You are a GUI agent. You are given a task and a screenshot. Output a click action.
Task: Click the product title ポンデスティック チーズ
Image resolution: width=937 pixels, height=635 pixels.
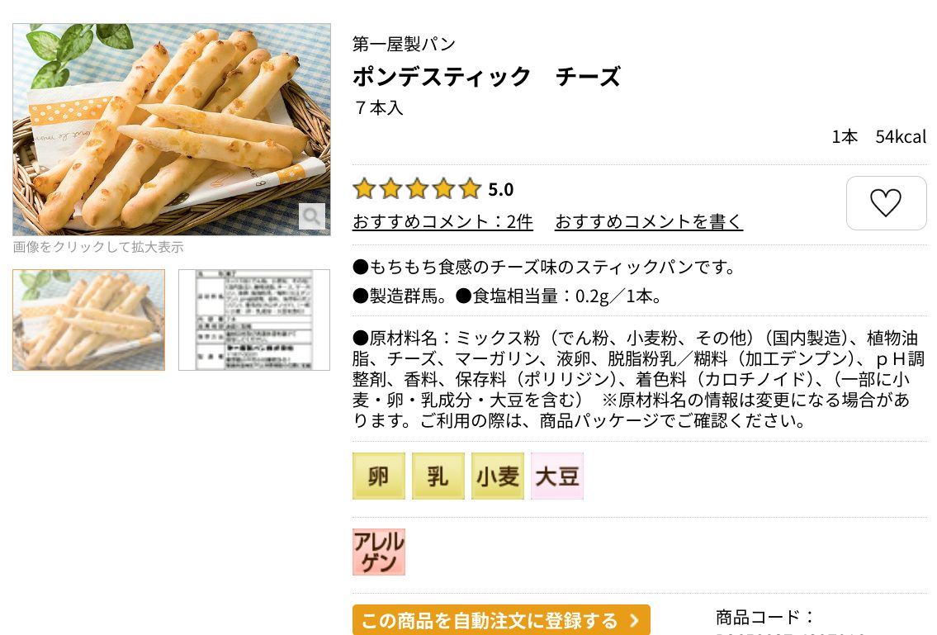coord(486,77)
